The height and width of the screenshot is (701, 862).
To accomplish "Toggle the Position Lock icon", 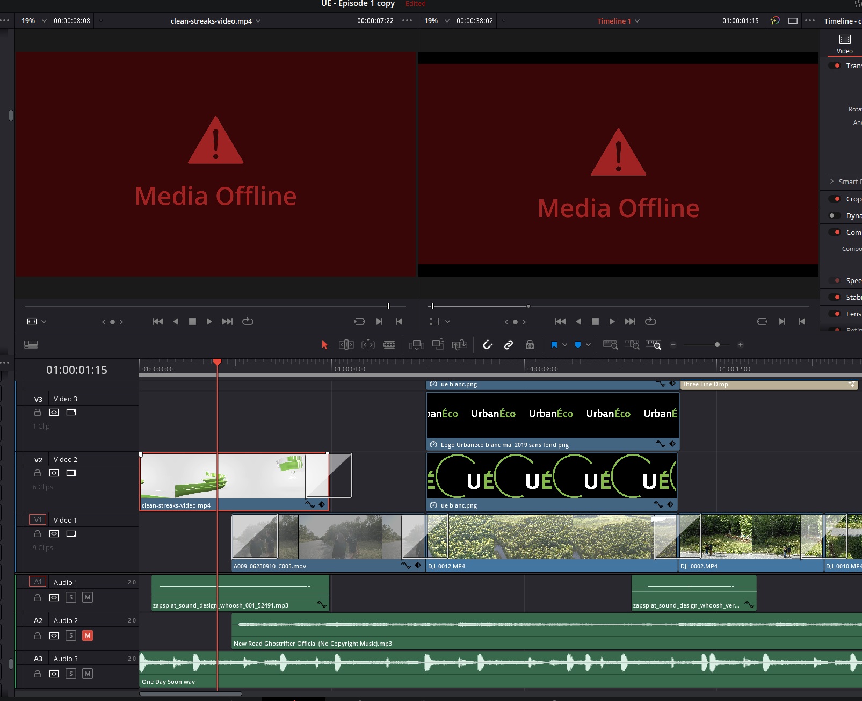I will click(530, 345).
